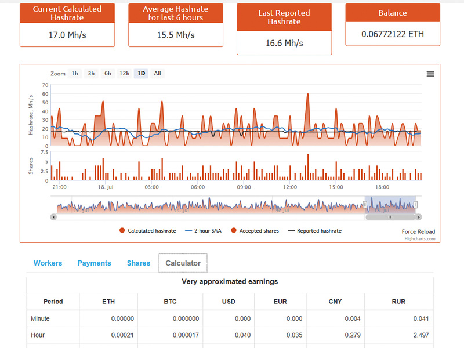
Task: Select the 6h zoom range
Action: point(108,74)
